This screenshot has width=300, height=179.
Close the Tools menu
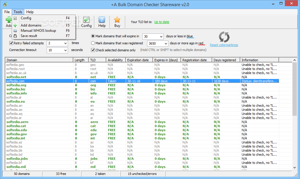click(18, 12)
